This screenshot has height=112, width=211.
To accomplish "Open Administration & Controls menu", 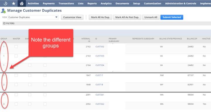I will [x=181, y=3].
